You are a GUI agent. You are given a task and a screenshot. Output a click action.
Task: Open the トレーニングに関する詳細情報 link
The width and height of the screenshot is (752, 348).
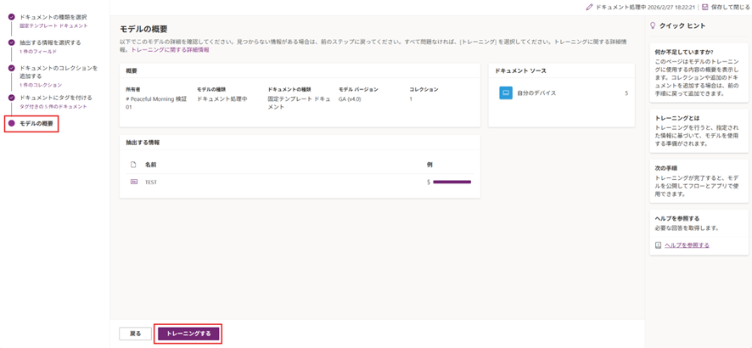click(x=170, y=50)
